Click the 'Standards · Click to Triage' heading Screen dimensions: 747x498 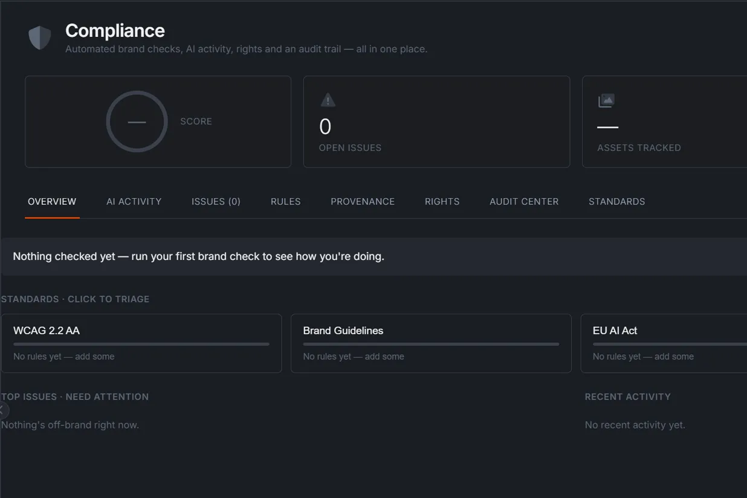[x=75, y=299]
